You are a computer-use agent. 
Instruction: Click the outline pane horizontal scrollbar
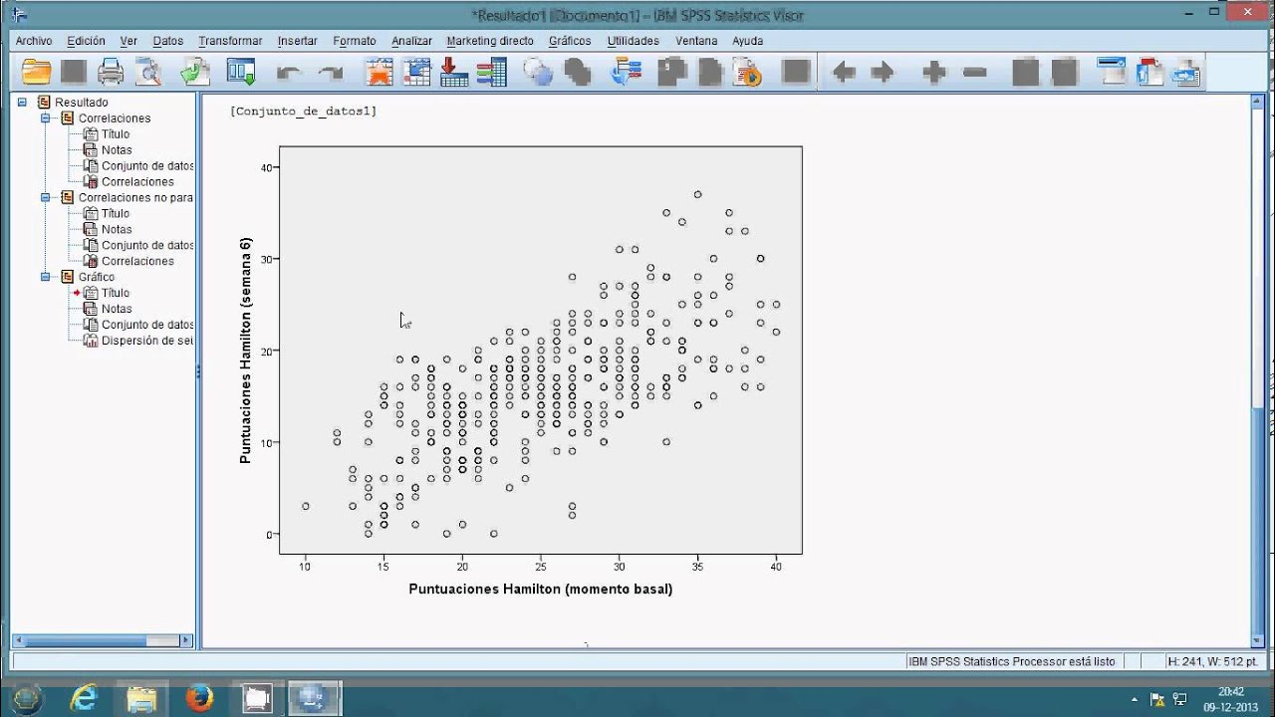click(103, 640)
